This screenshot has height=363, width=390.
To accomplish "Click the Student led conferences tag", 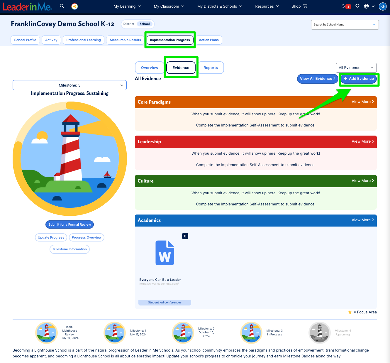I will [165, 303].
